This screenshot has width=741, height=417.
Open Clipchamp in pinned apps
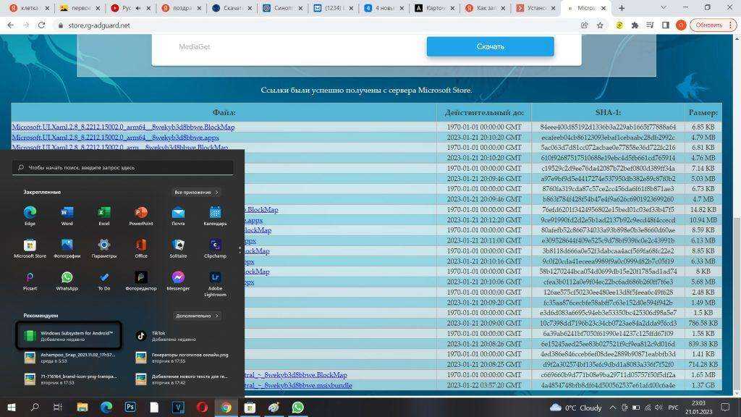[215, 247]
